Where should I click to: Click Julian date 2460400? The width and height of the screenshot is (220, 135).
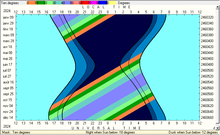[207, 41]
